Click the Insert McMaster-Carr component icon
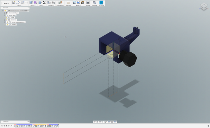Viewport: 210px width, 128px height. click(83, 2)
